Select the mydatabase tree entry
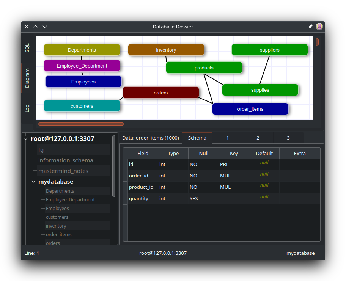This screenshot has width=346, height=281. pos(56,182)
